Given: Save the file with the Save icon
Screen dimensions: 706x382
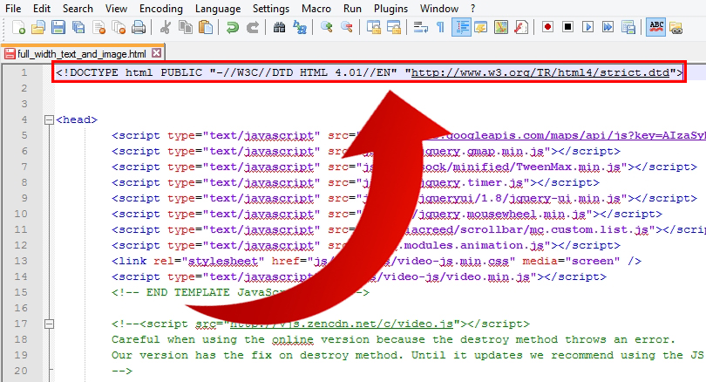Looking at the screenshot, I should click(x=58, y=28).
